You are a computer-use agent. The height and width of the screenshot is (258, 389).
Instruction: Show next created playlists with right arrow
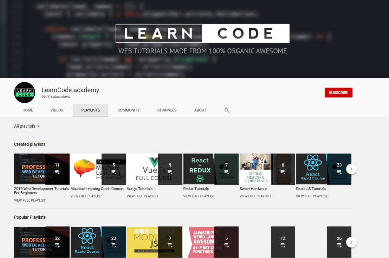[x=351, y=169]
